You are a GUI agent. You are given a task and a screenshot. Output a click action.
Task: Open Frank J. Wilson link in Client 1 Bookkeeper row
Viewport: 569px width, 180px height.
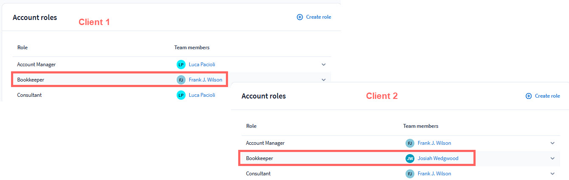tap(206, 80)
